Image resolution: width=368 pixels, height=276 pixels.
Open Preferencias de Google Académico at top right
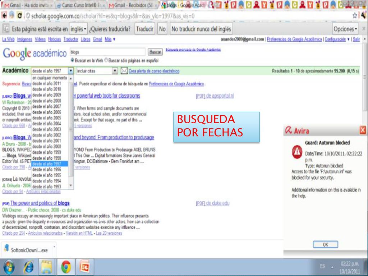pyautogui.click(x=294, y=39)
